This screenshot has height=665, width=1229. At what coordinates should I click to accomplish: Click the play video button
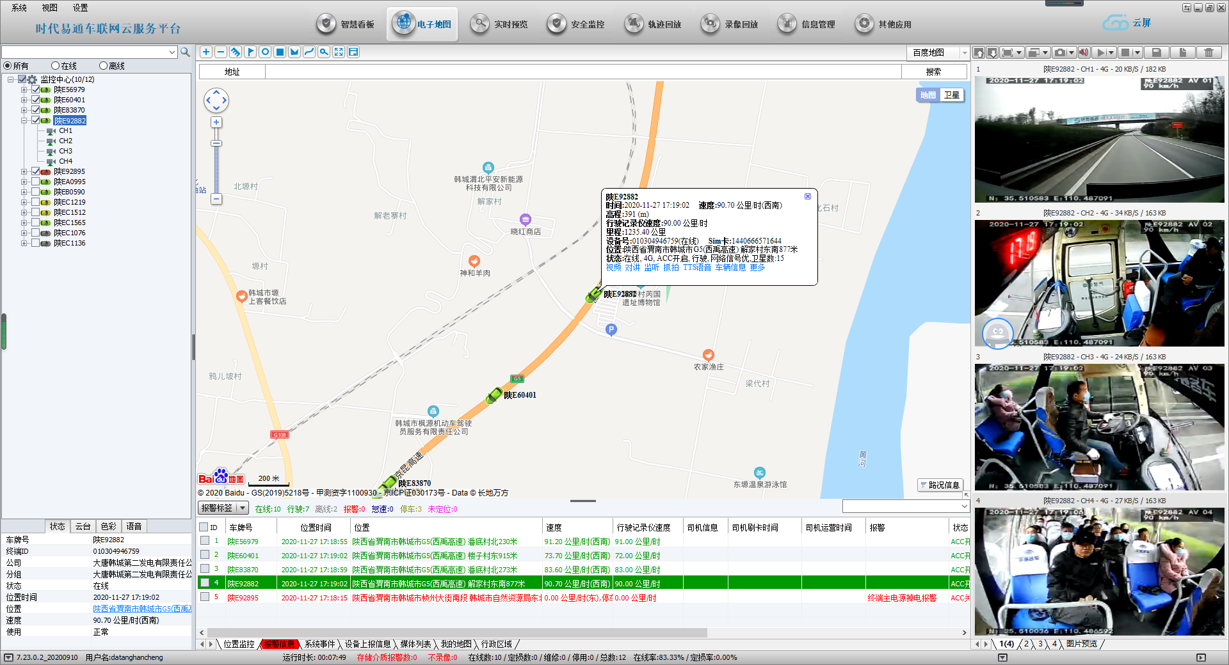click(x=1101, y=52)
